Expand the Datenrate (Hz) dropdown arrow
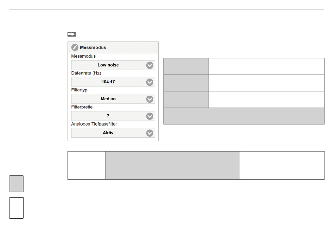 click(x=150, y=82)
